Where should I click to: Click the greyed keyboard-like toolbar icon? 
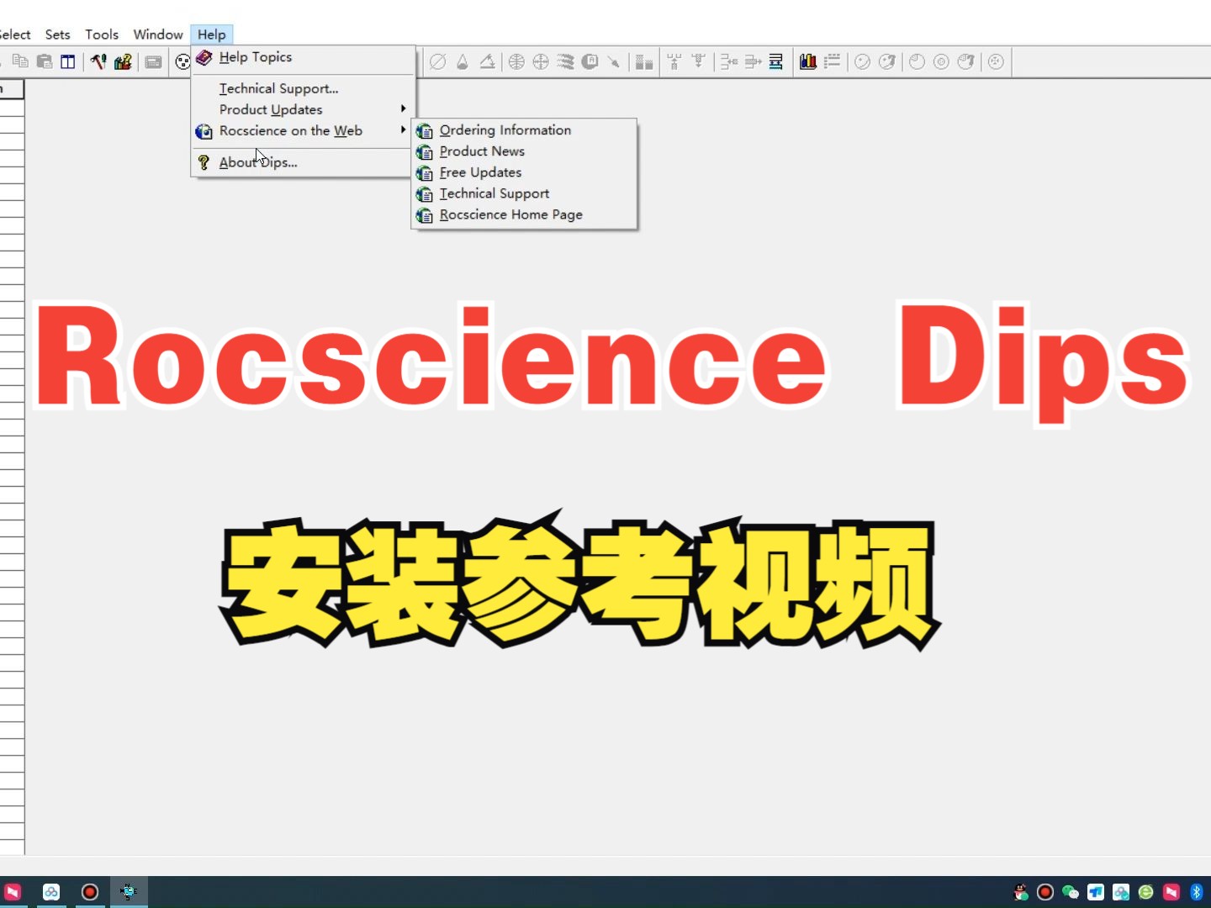153,61
